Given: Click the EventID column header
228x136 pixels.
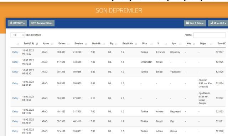Looking at the screenshot, I should [x=222, y=44].
